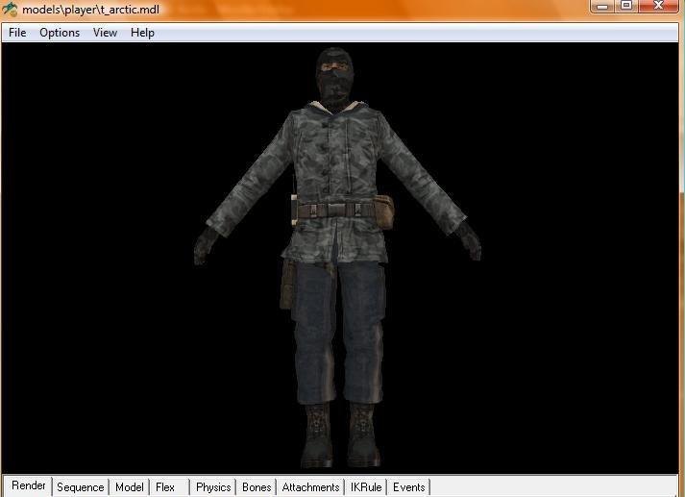This screenshot has width=685, height=497.
Task: Click the model viewer app icon in title bar
Action: [11, 9]
